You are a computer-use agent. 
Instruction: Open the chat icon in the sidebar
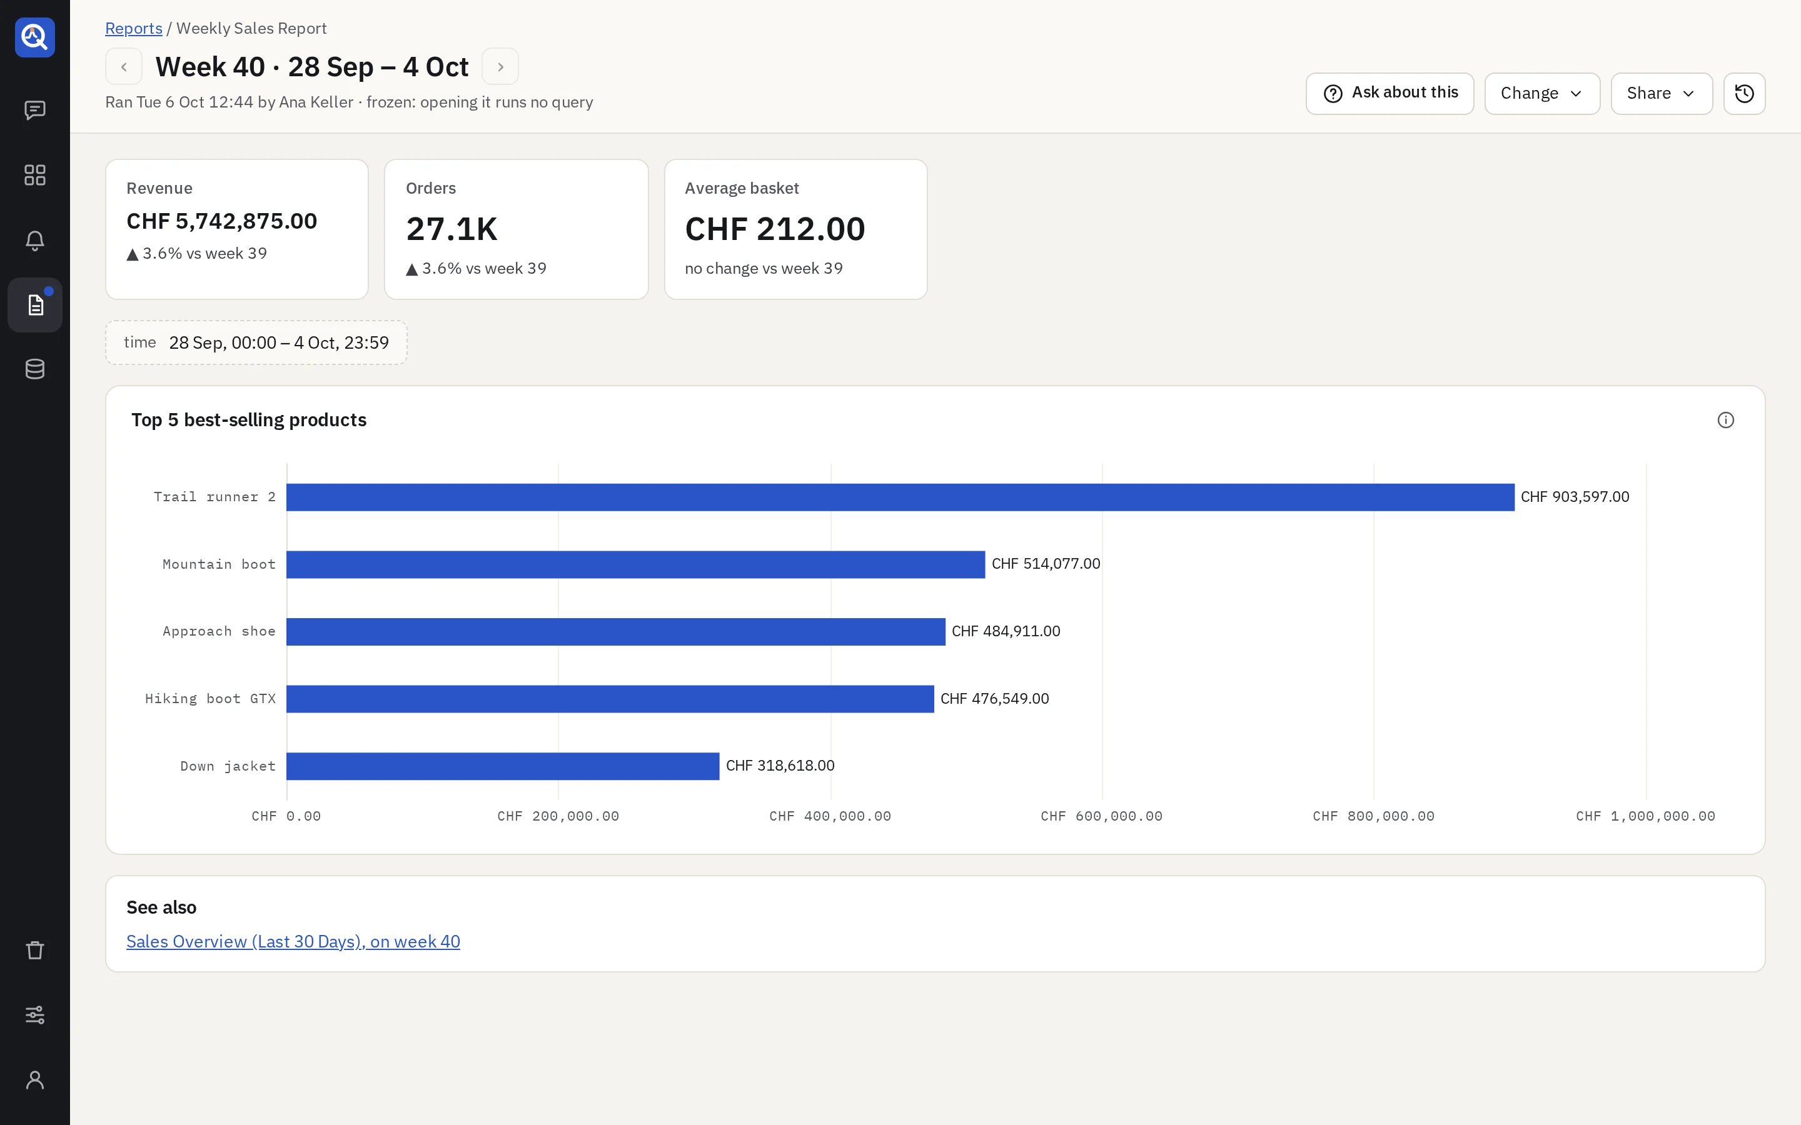[x=35, y=110]
